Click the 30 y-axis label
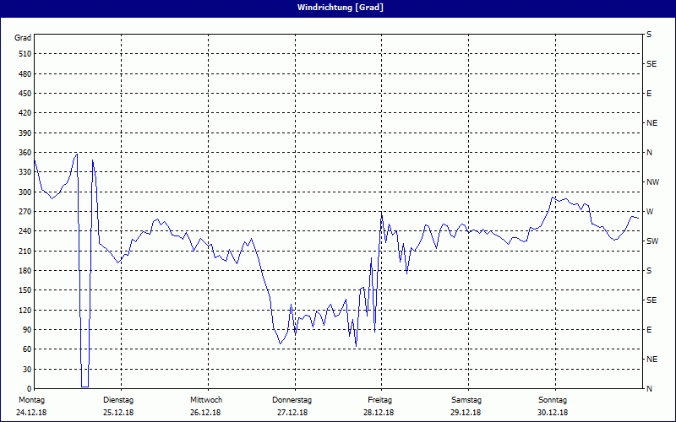The width and height of the screenshot is (676, 422). pos(27,370)
